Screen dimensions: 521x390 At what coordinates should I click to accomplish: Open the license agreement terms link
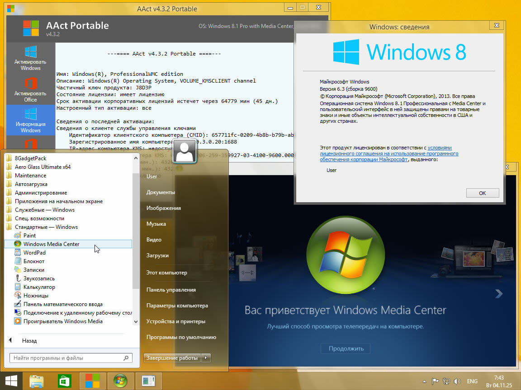[x=389, y=153]
